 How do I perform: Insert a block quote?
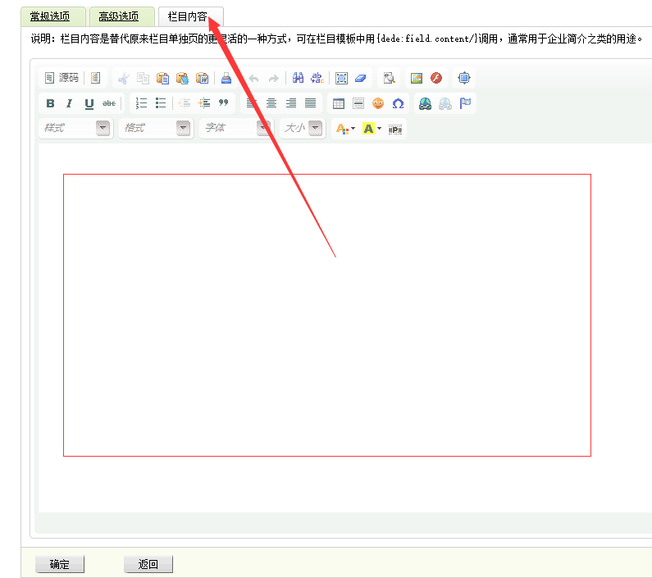[223, 103]
